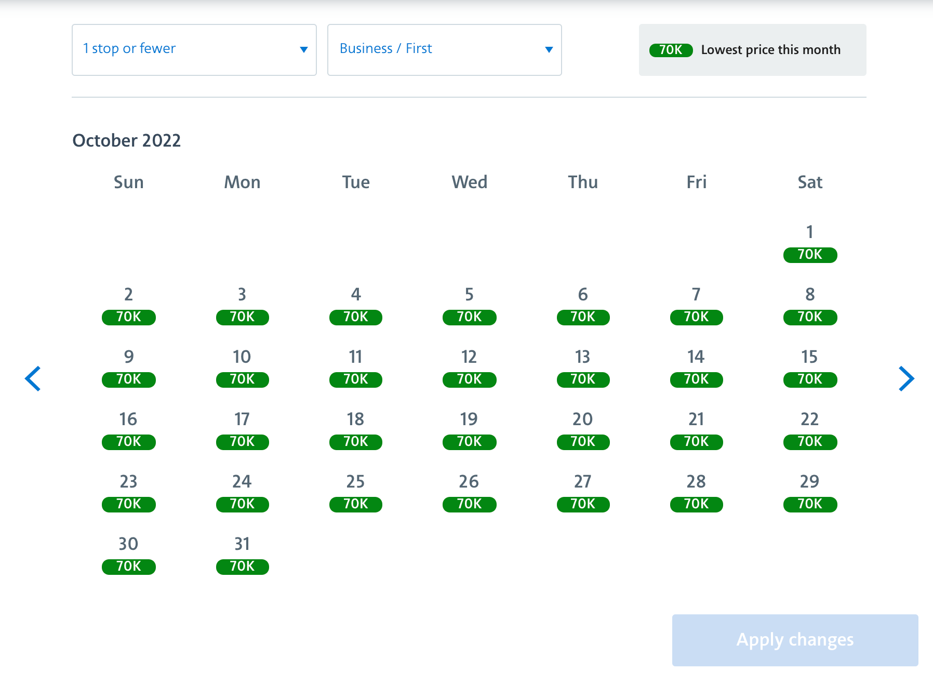Click the date October 24
Screen dimensions: 933x684
point(242,492)
